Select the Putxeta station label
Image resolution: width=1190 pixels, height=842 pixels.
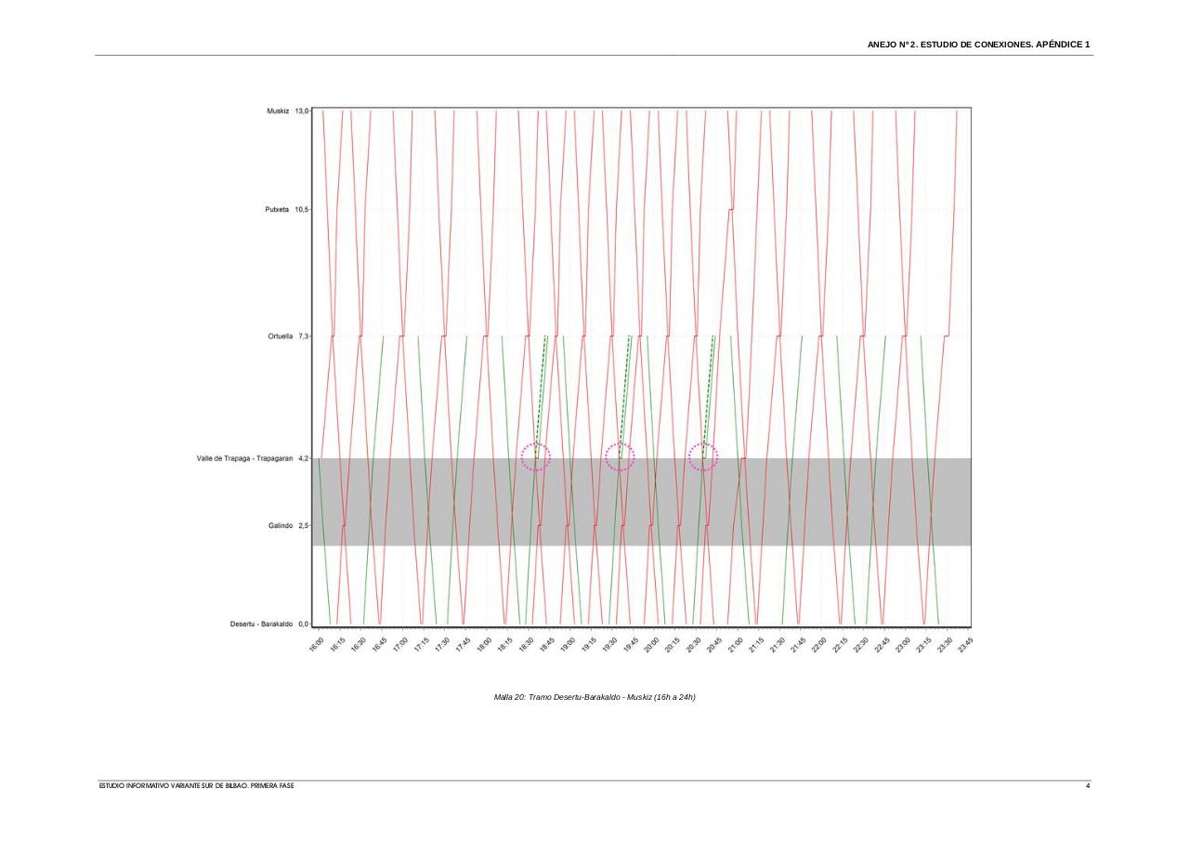click(277, 210)
